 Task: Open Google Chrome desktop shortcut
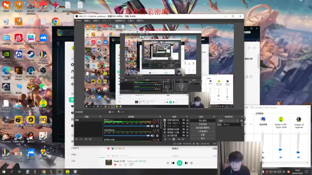pyautogui.click(x=55, y=21)
